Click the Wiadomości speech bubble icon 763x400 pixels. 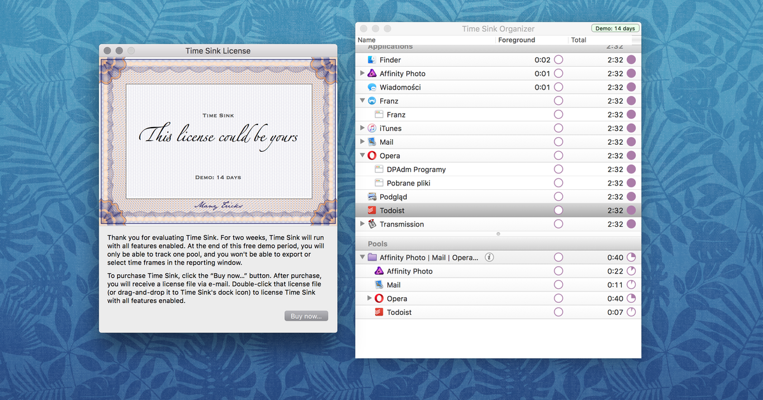click(x=372, y=87)
